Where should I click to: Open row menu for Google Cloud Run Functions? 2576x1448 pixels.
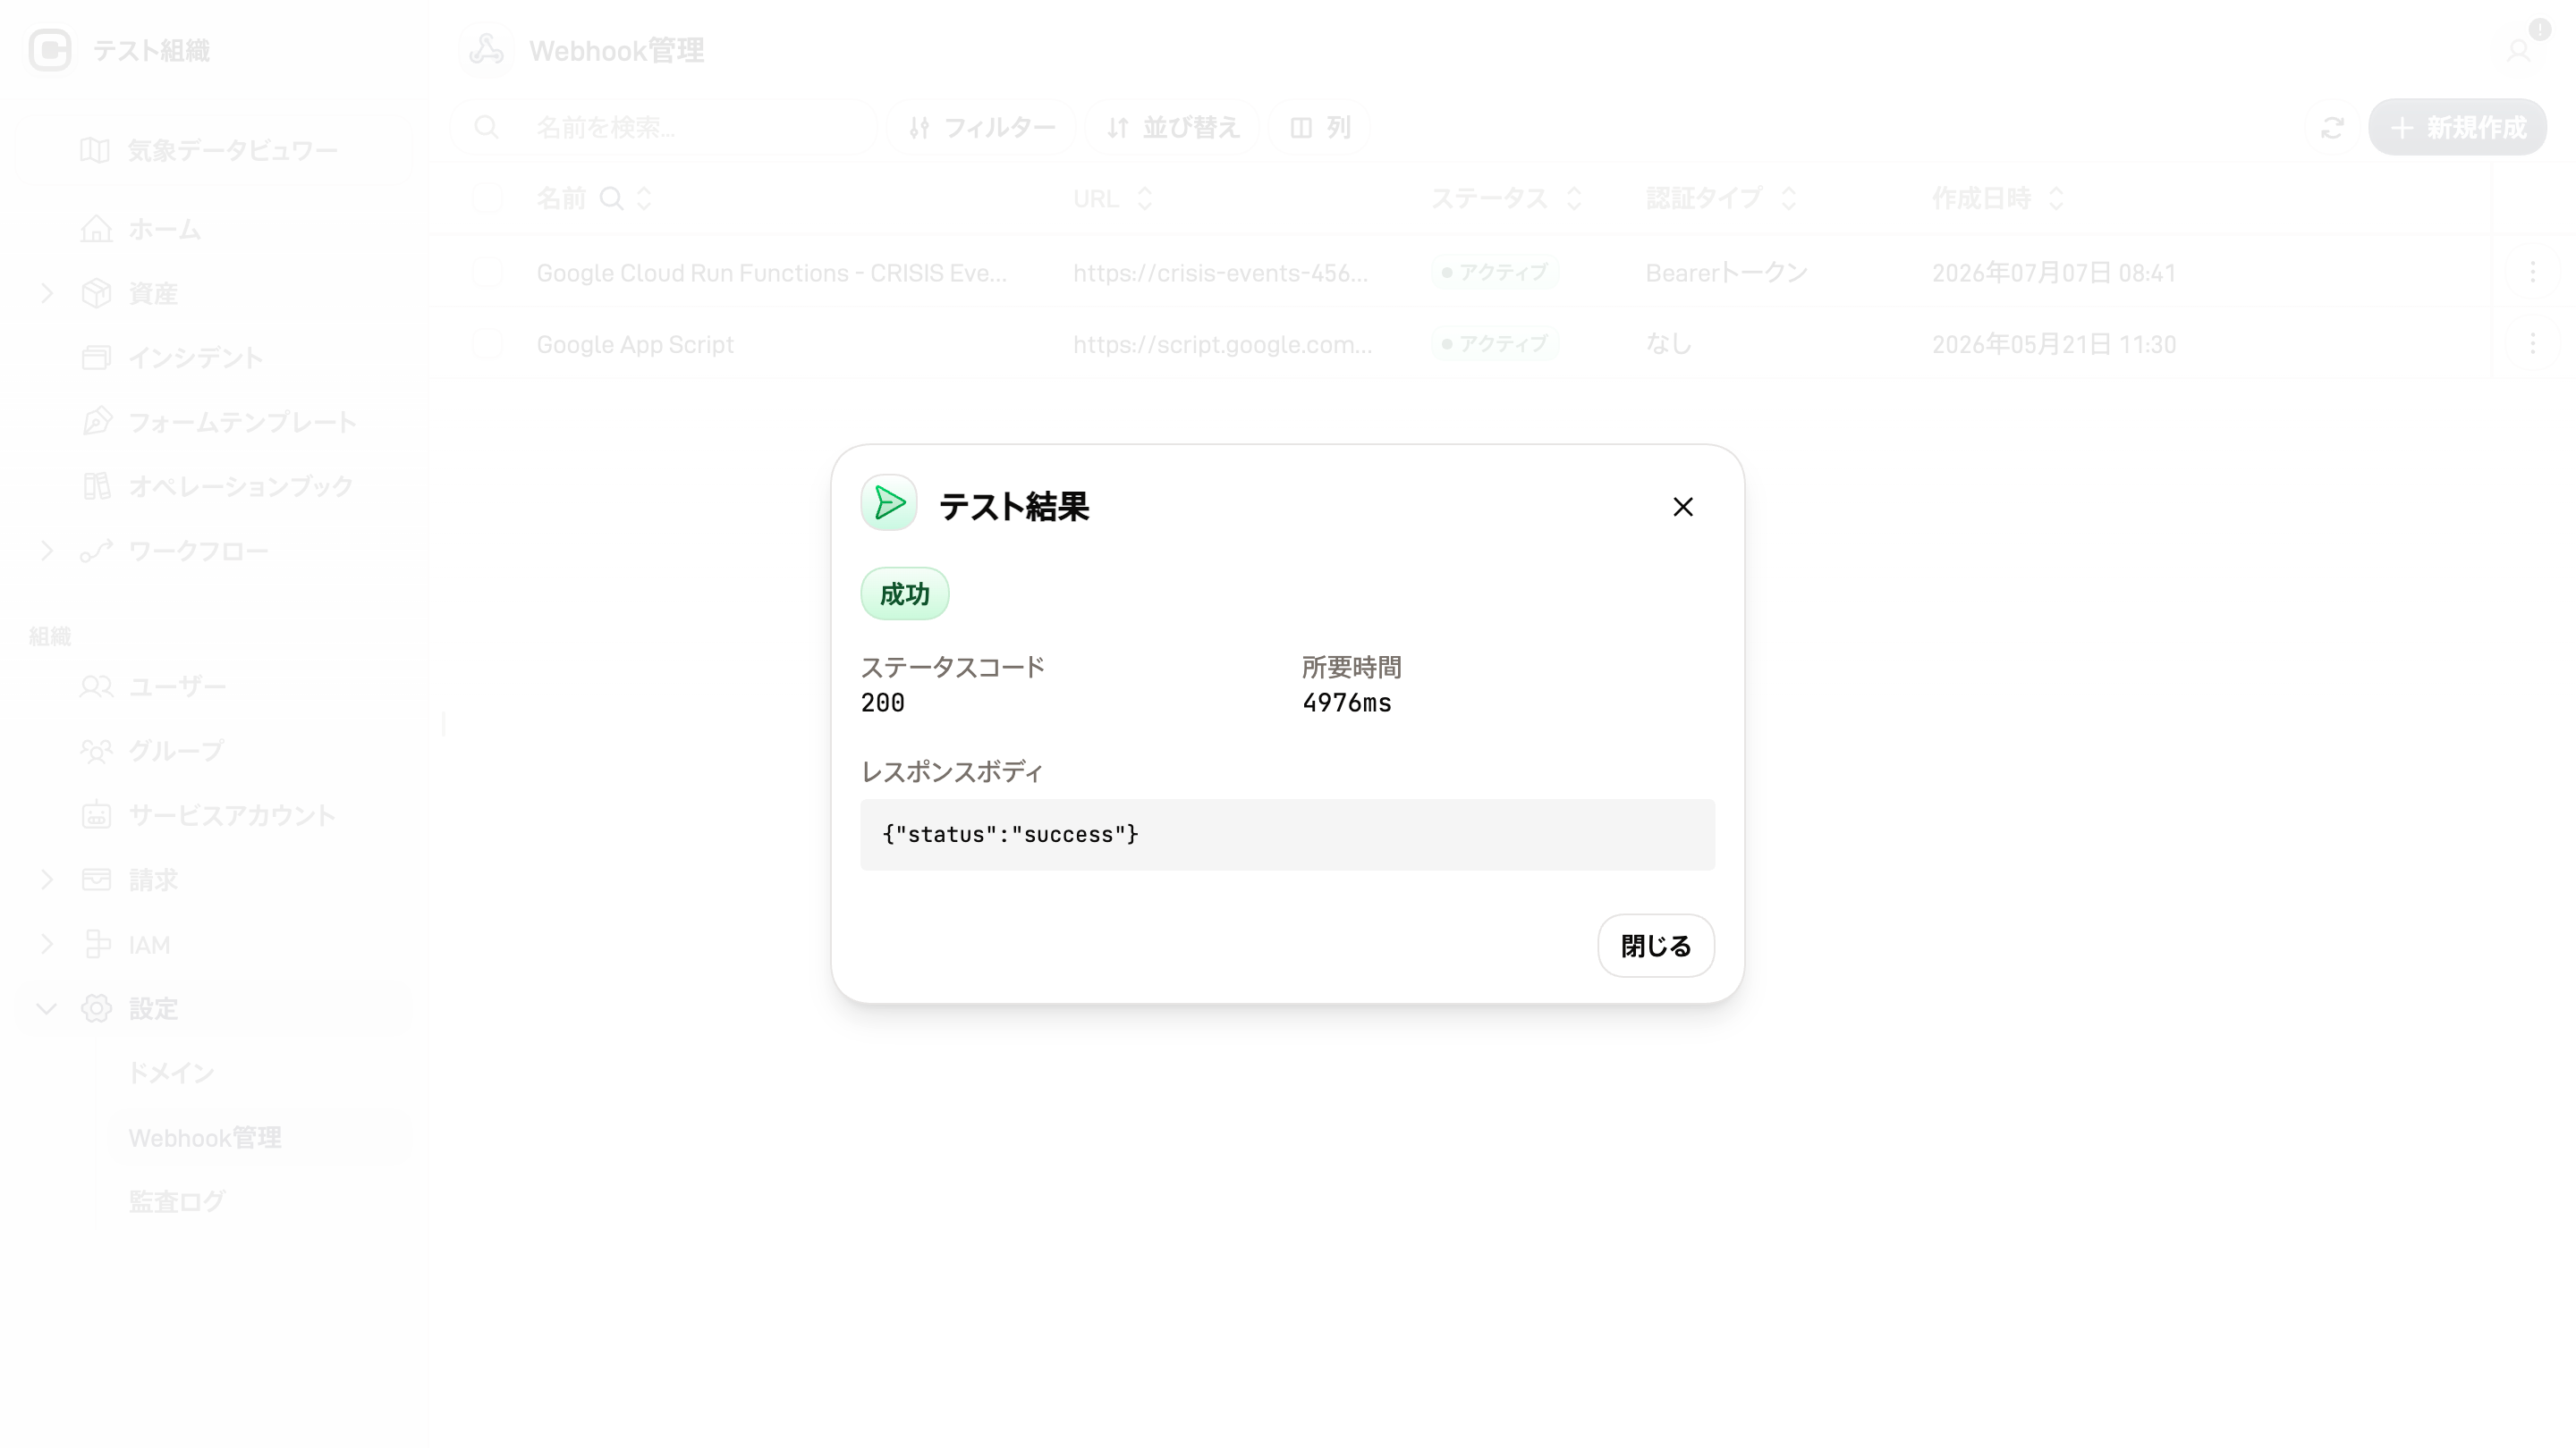point(2532,272)
